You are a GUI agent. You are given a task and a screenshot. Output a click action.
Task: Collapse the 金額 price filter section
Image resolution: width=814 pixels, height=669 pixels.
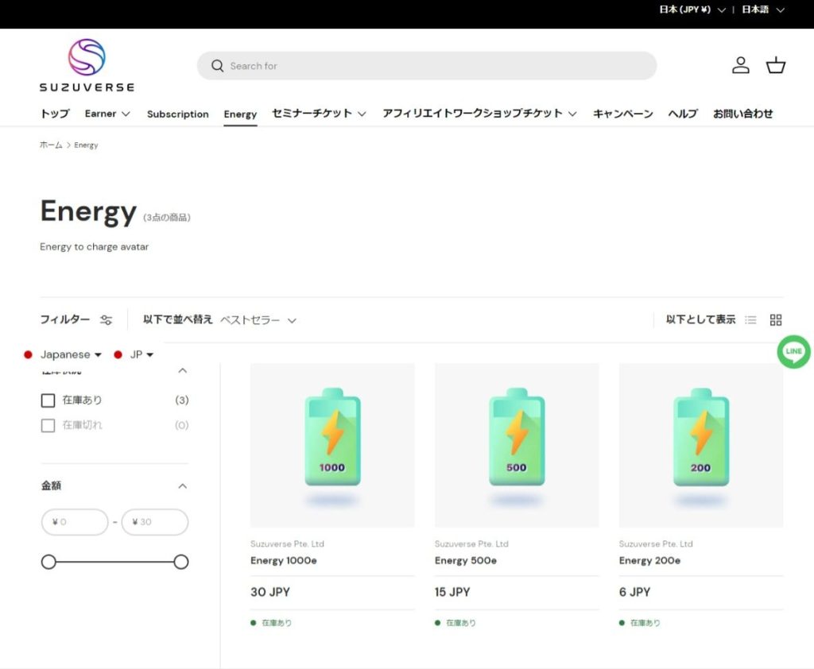click(x=182, y=486)
